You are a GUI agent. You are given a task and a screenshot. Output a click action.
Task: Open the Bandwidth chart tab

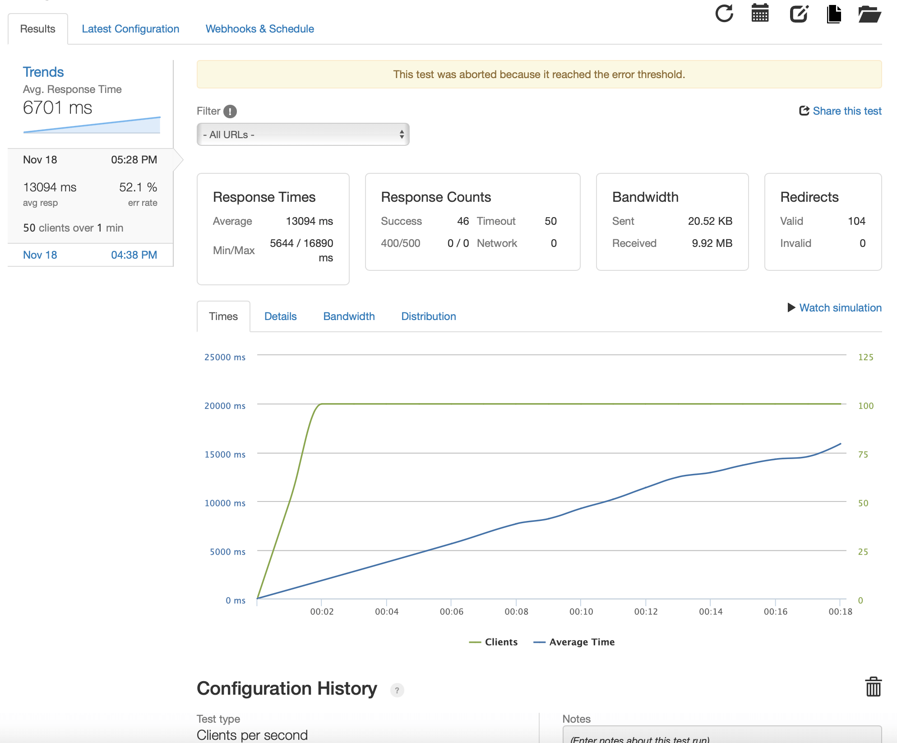coord(349,316)
